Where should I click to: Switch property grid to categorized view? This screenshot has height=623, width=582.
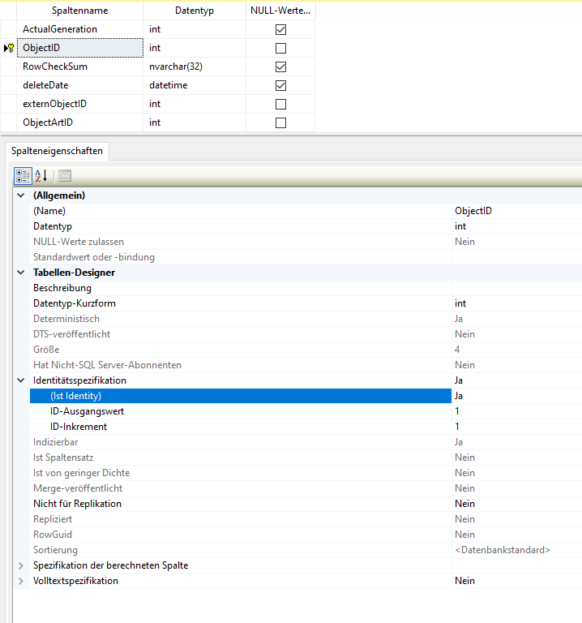(x=23, y=175)
